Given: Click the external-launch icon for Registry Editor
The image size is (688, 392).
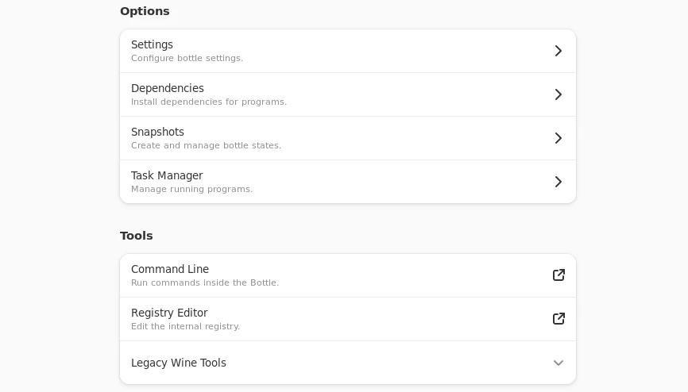Looking at the screenshot, I should click(x=559, y=319).
